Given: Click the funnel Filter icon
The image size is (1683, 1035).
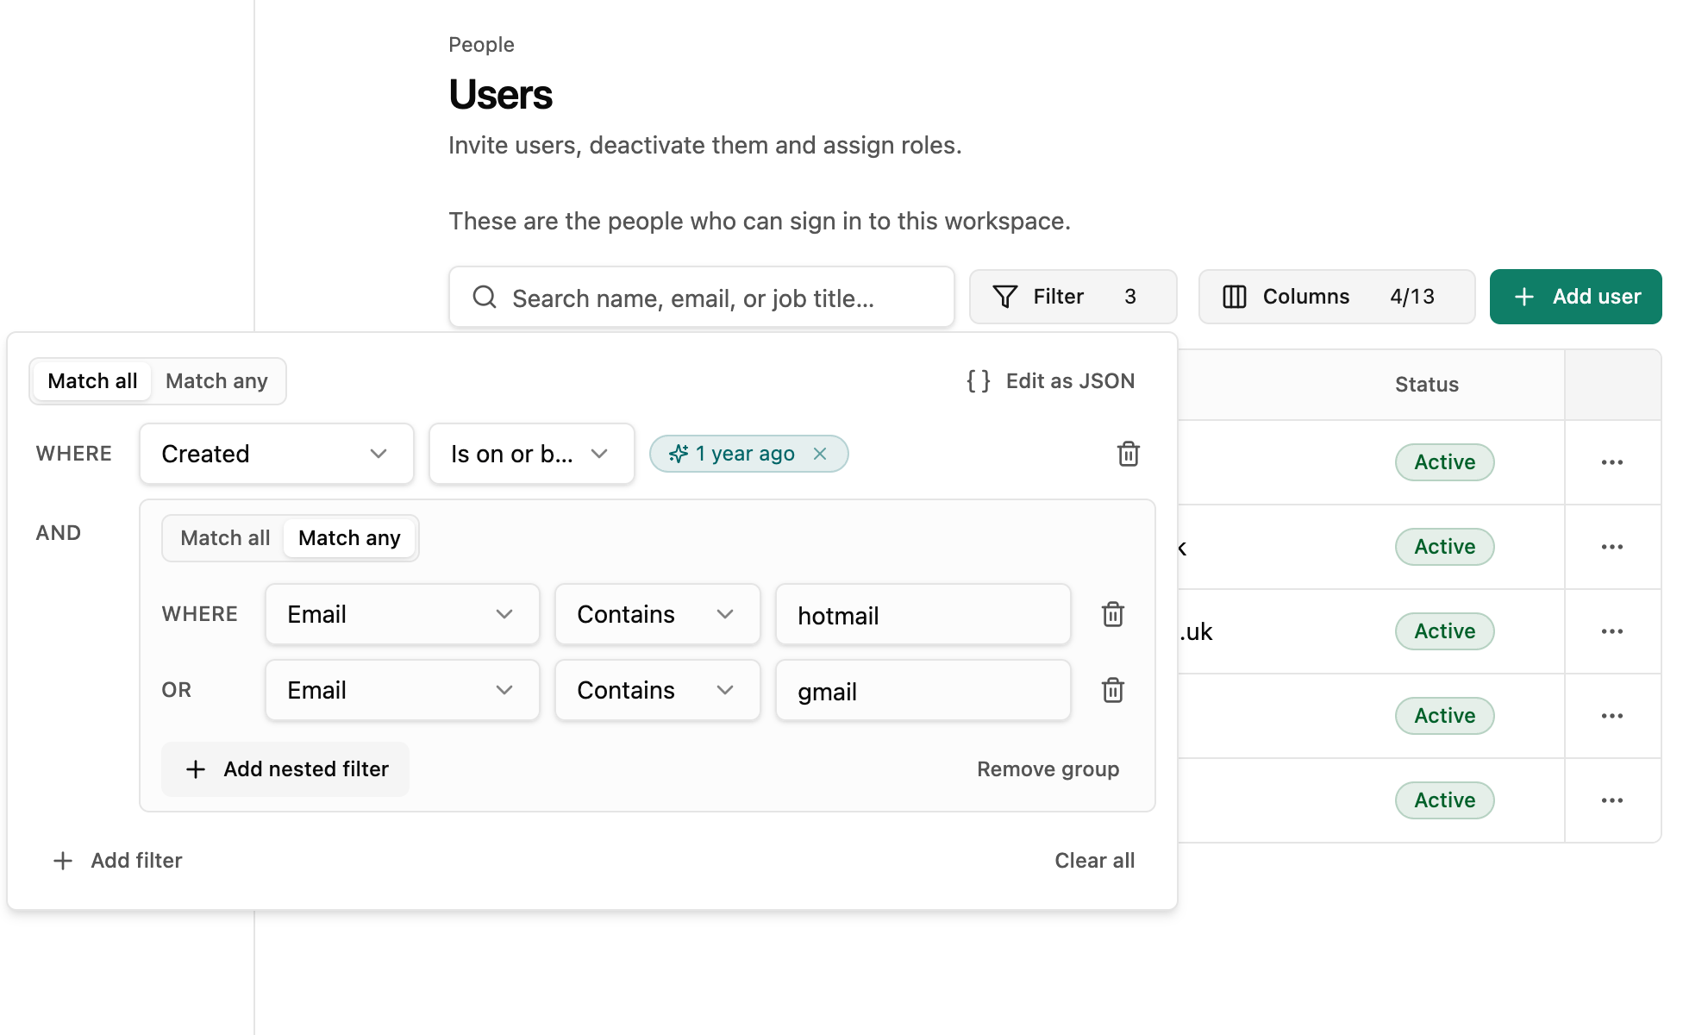Looking at the screenshot, I should coord(1005,297).
